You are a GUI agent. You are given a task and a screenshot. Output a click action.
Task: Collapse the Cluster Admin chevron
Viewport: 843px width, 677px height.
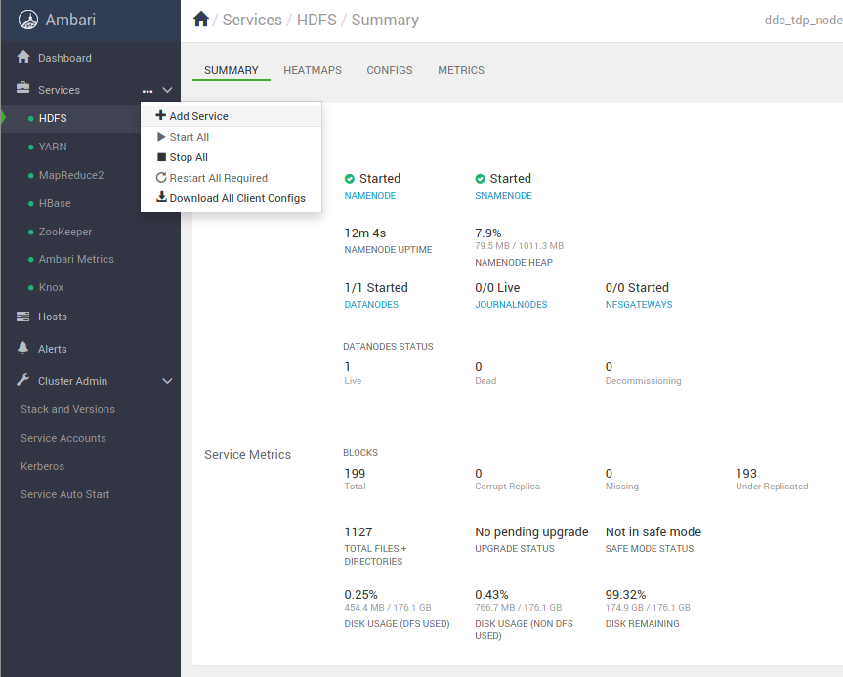coord(167,381)
